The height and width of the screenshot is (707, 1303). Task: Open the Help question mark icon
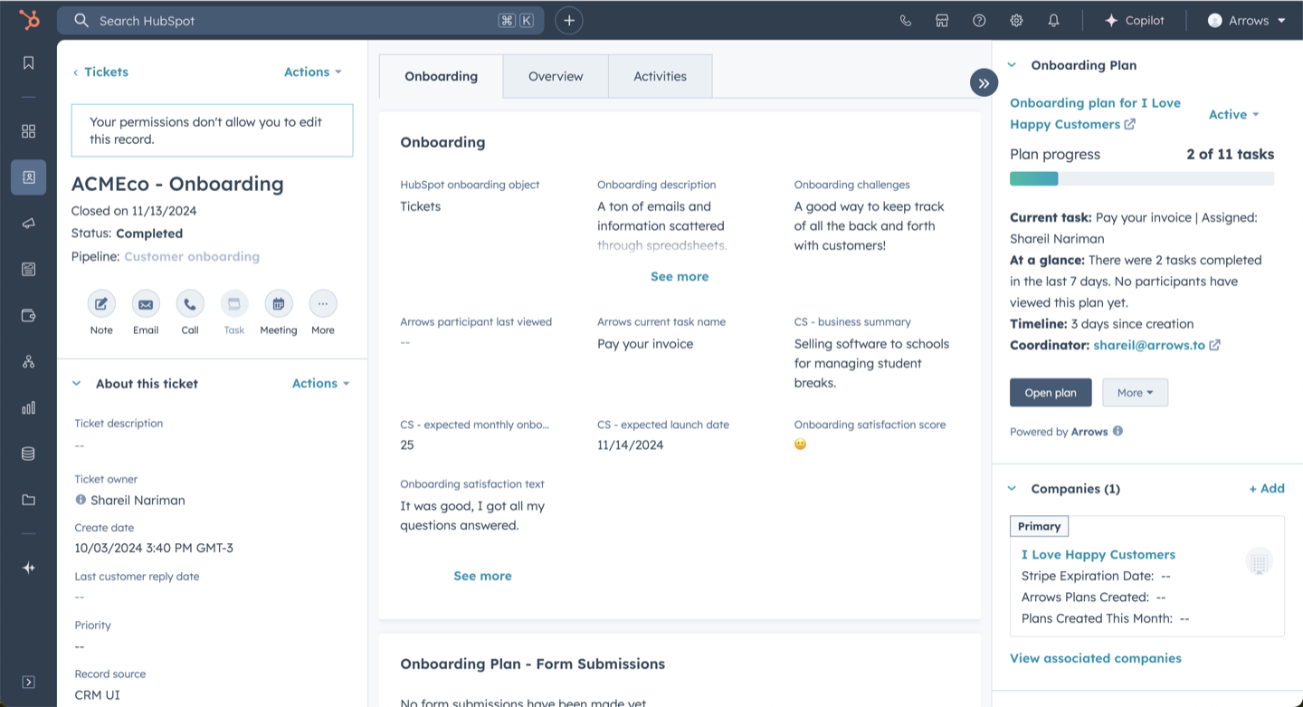coord(979,20)
